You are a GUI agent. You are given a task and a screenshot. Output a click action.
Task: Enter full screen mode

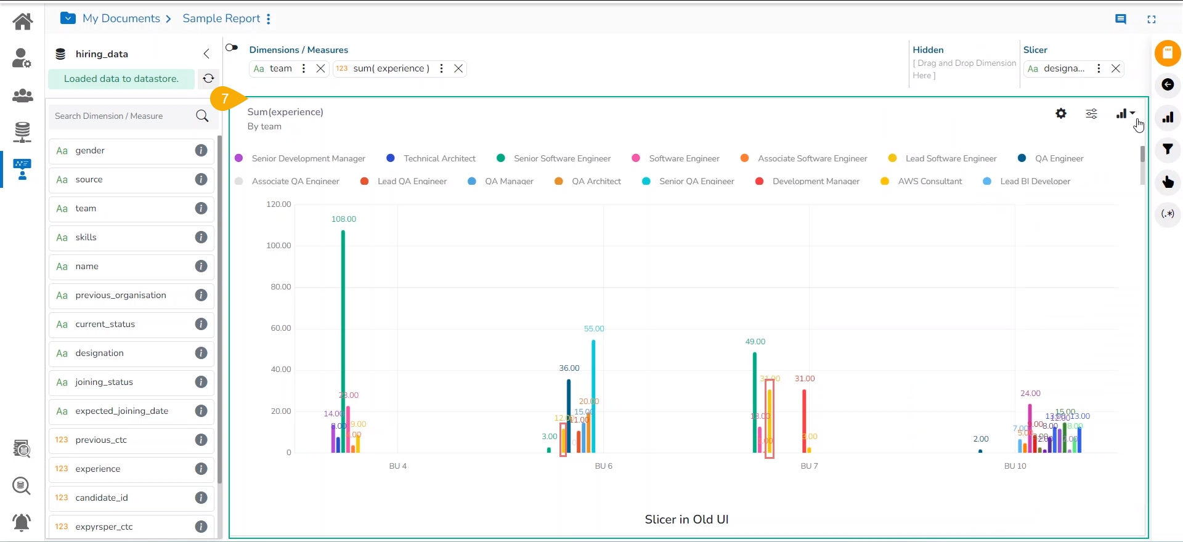(1151, 19)
